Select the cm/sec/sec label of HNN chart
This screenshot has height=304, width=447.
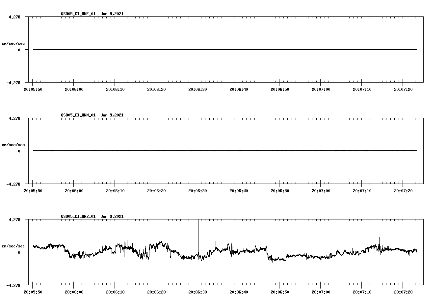tap(13, 145)
